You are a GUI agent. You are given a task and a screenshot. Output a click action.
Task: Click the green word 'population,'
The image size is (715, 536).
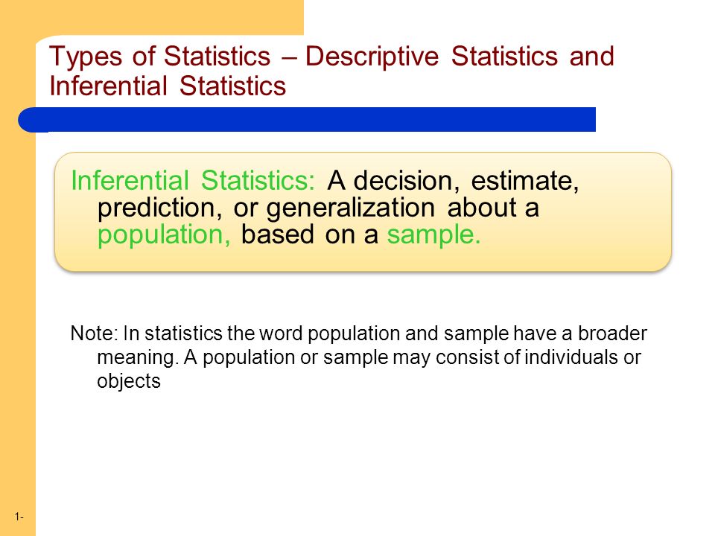point(164,234)
